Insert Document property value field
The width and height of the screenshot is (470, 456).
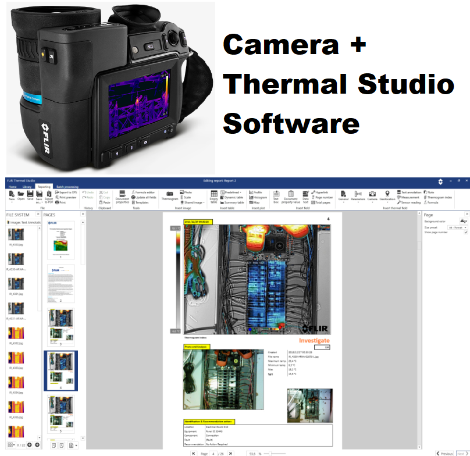(x=290, y=197)
